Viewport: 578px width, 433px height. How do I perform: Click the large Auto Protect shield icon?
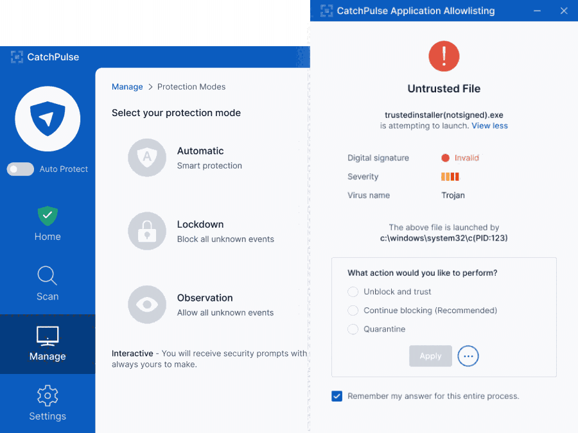[47, 119]
